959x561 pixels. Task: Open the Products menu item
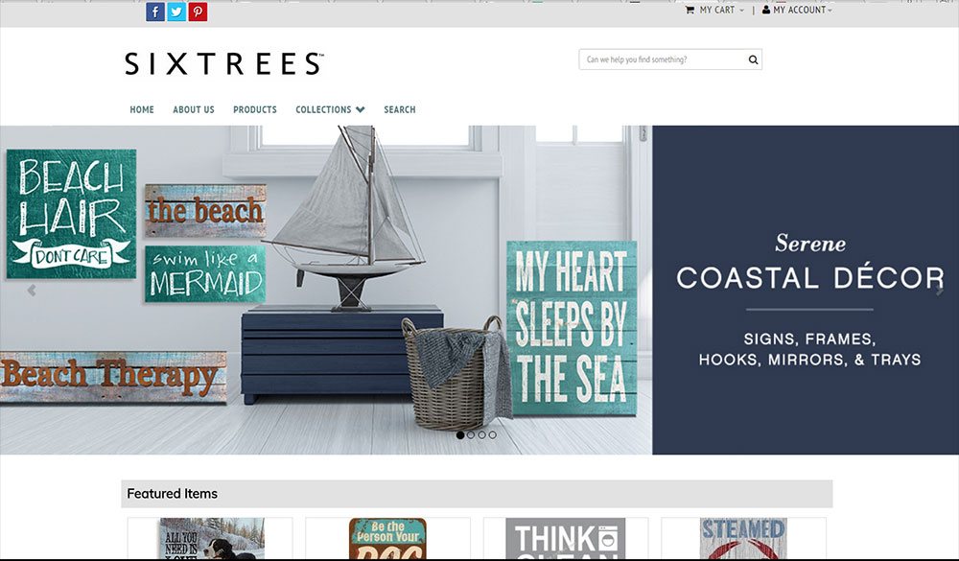(x=255, y=109)
